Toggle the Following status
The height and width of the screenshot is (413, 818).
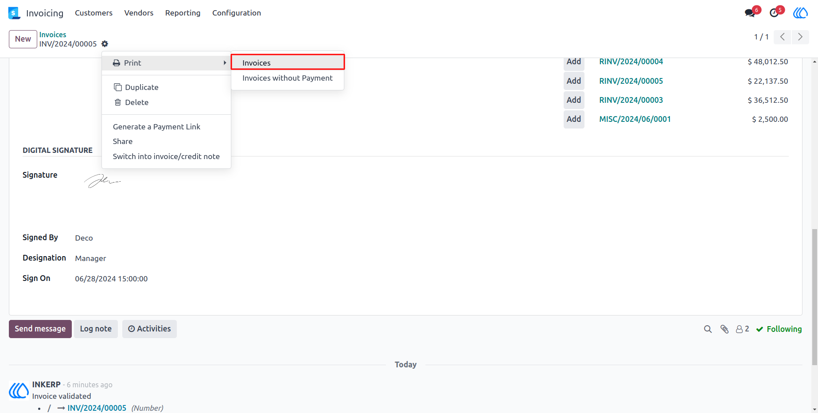[x=779, y=329]
